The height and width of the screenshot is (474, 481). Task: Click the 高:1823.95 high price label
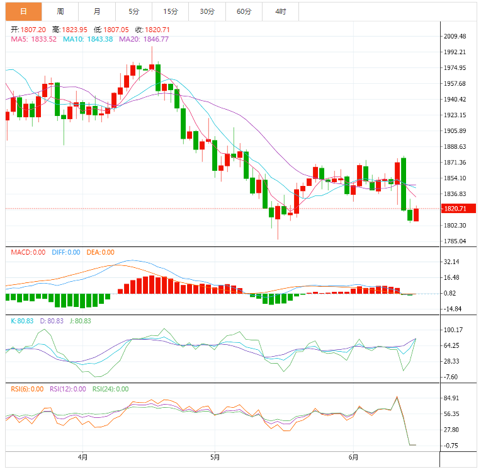click(70, 30)
